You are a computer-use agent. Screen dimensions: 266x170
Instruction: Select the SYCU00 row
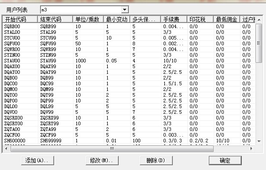[x=129, y=38]
